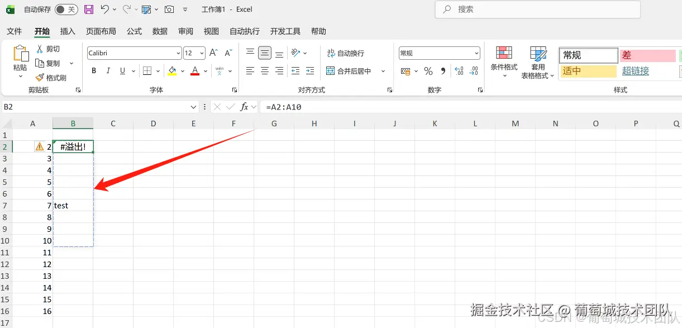Click the increase decimal icon
Screen dimensions: 682x328
459,71
